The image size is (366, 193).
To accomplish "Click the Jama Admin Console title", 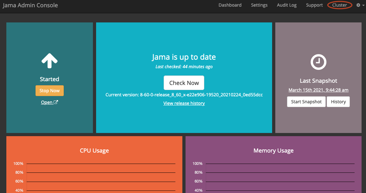I will click(x=30, y=5).
